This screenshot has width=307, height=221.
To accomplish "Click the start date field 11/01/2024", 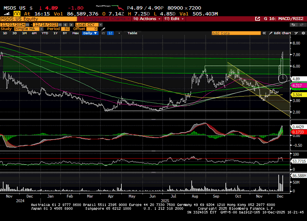I will 13,25.
